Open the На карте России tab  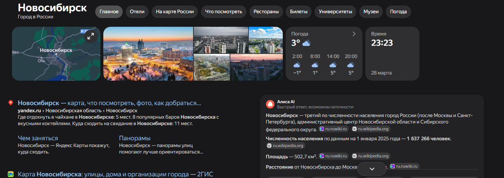pos(175,12)
